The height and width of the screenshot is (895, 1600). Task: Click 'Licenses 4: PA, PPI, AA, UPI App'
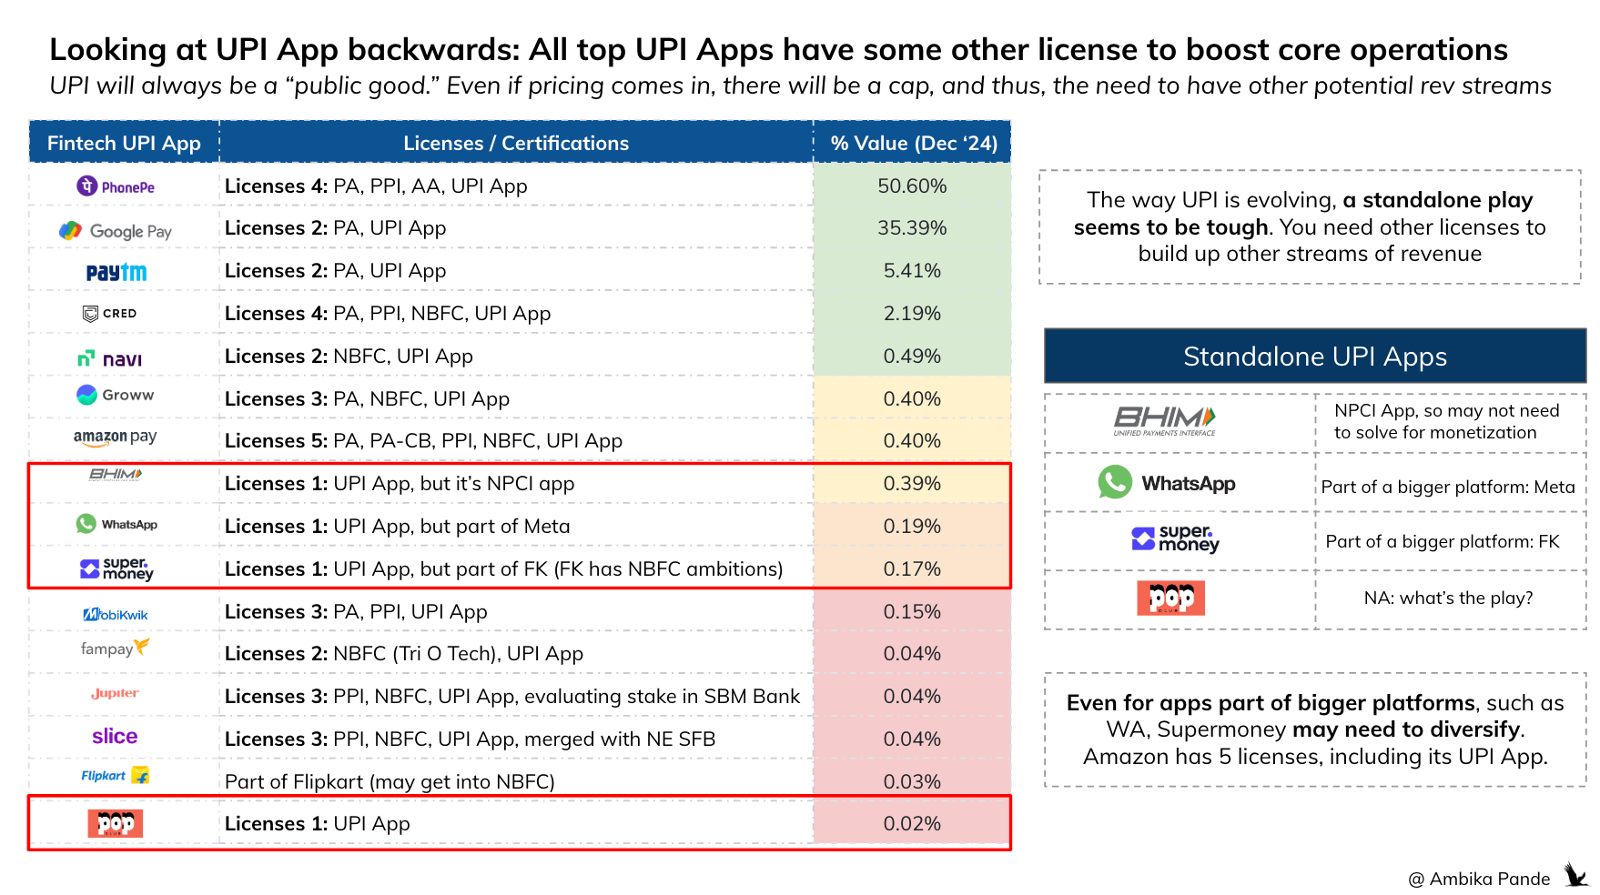tap(376, 186)
